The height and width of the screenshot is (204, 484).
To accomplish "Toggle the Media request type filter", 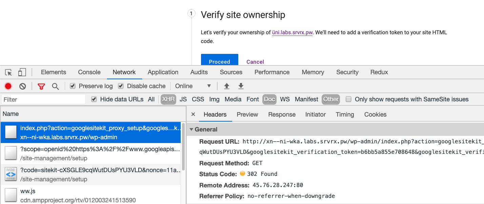I will point(233,99).
